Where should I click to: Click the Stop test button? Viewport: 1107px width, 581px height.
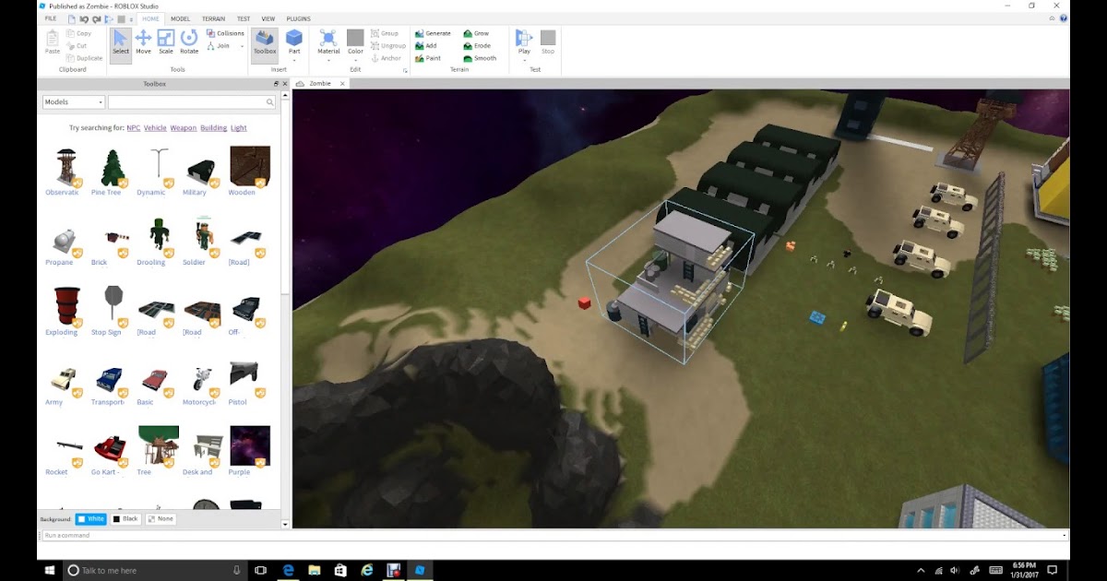(x=548, y=42)
